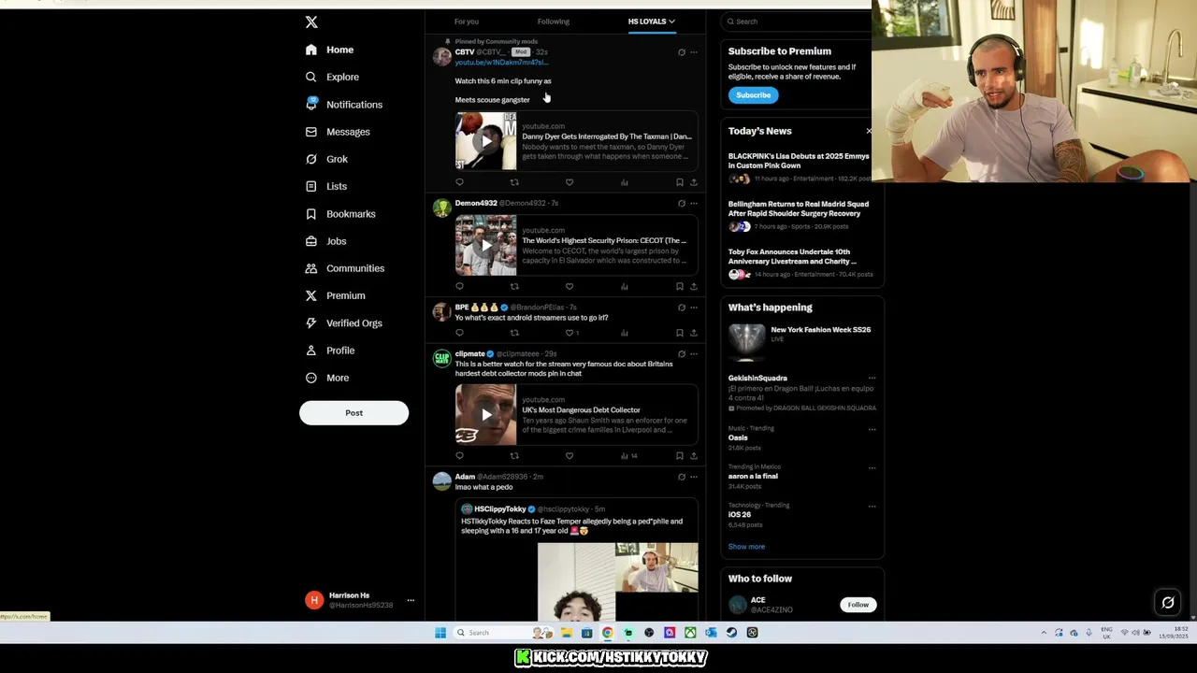Image resolution: width=1197 pixels, height=673 pixels.
Task: Open more options on clipmate post
Action: pyautogui.click(x=693, y=353)
